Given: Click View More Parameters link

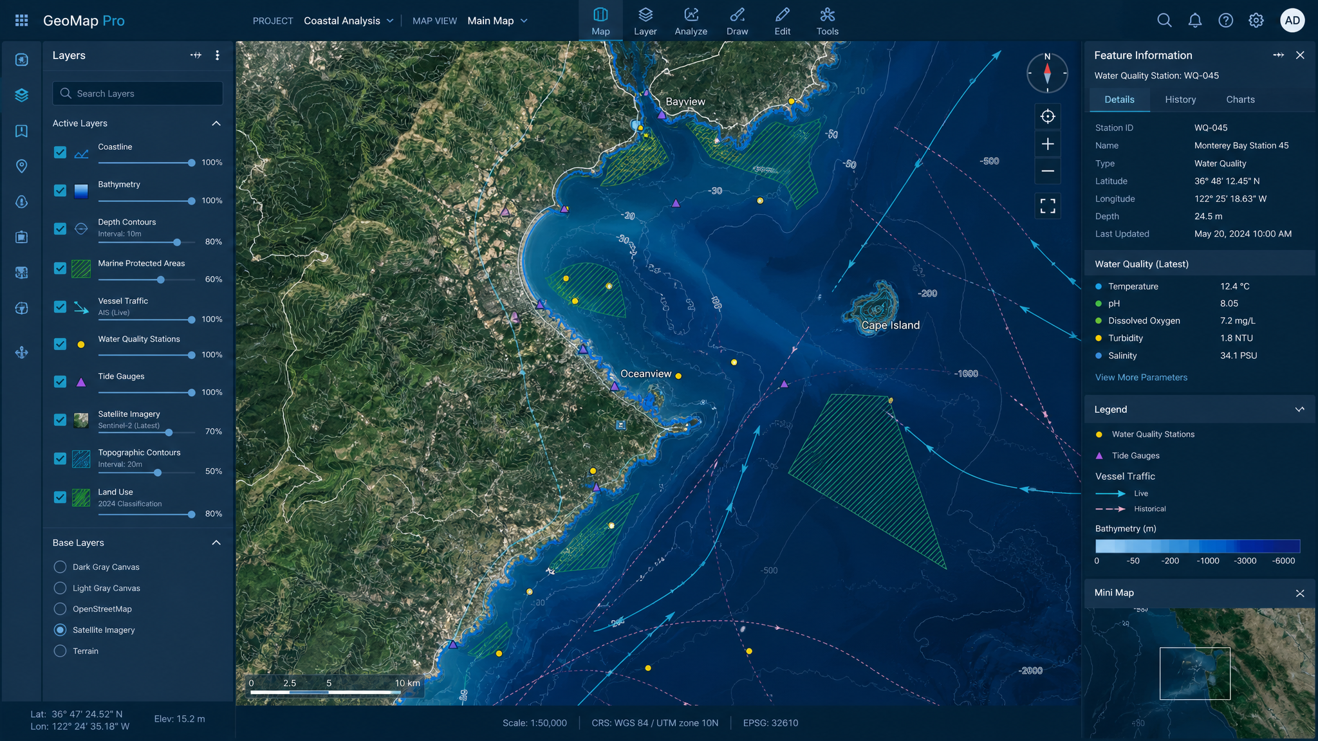Looking at the screenshot, I should (1141, 378).
